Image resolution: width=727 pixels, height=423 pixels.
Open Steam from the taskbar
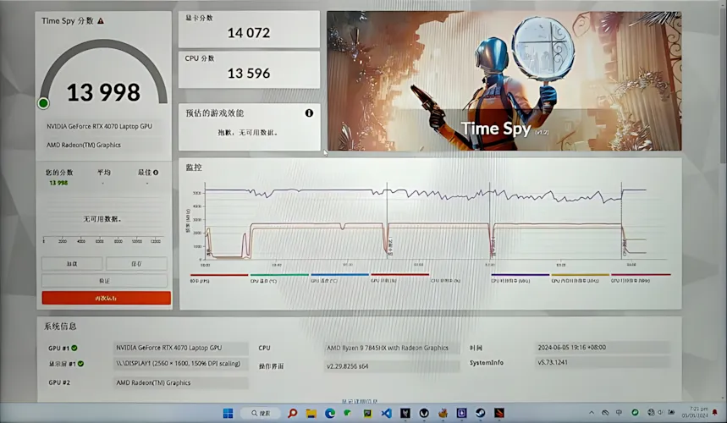coord(481,413)
